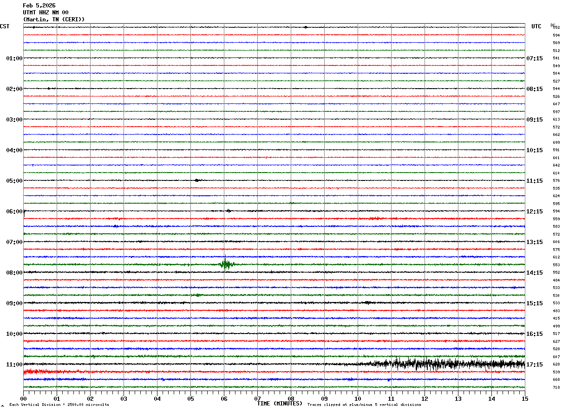Click the 'Each Vertical Division = 2500.00 microvolts' note
Viewport: 562px width, 411px height.
59,405
